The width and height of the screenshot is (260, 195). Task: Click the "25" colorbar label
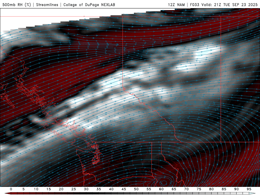74,189
